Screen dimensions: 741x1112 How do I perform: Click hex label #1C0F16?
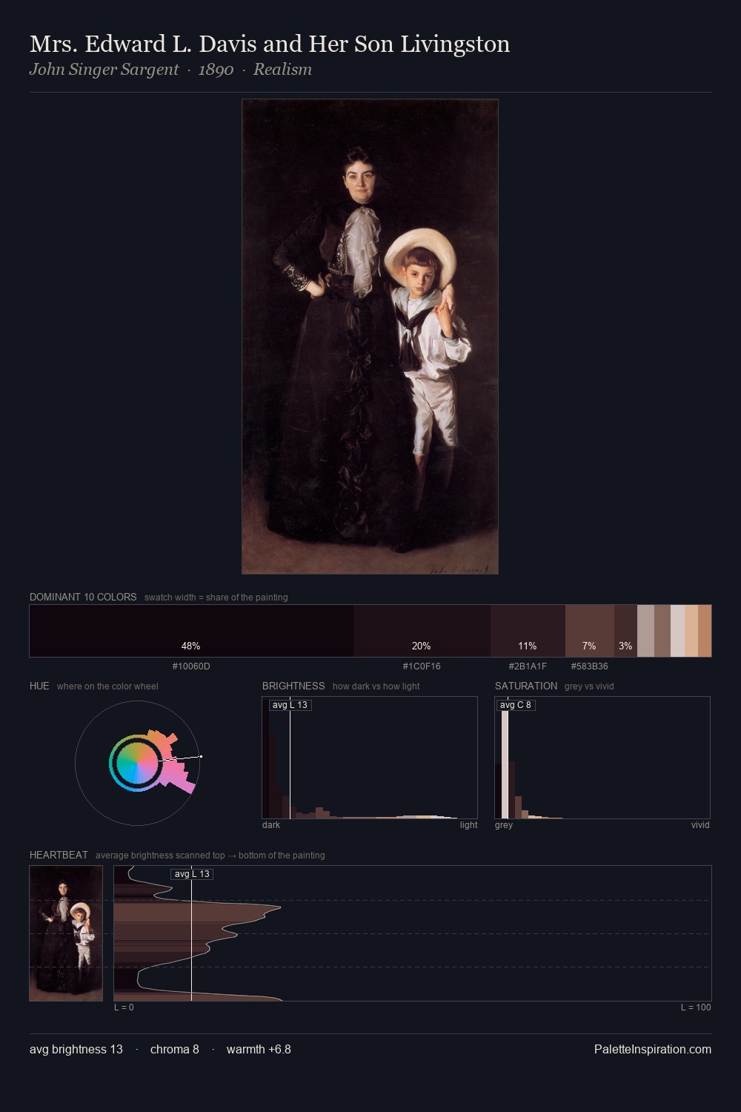coord(422,666)
